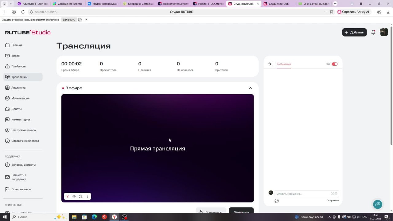The height and width of the screenshot is (221, 393).
Task: Open a new browser tab
Action: [335, 4]
